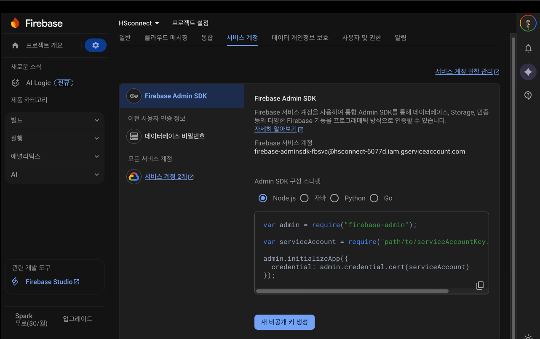Open 프로젝트 개요 in sidebar

click(x=44, y=45)
